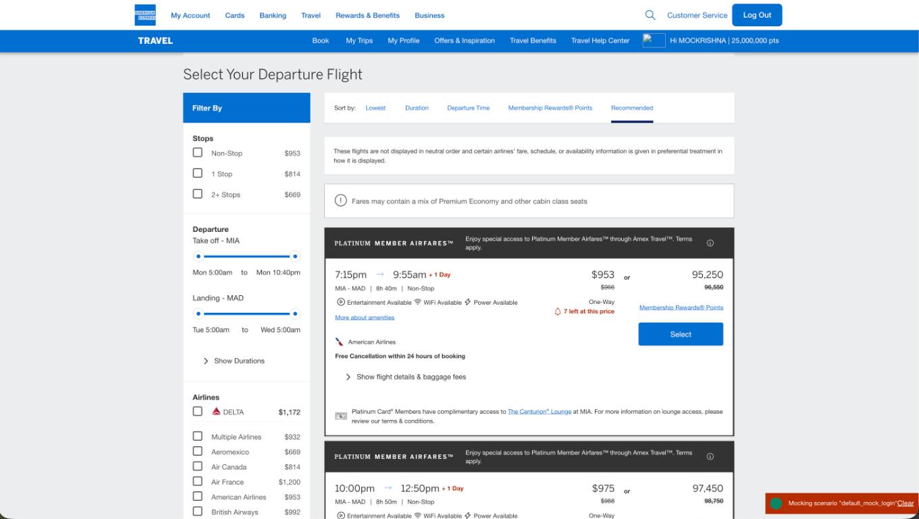Sort flights by Duration
This screenshot has width=919, height=519.
coord(417,108)
